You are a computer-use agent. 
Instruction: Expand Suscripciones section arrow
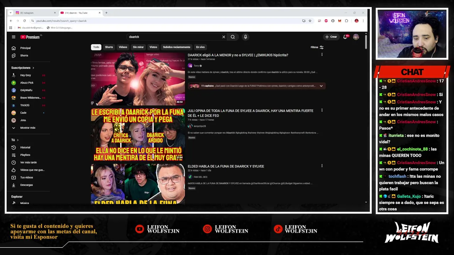point(33,68)
